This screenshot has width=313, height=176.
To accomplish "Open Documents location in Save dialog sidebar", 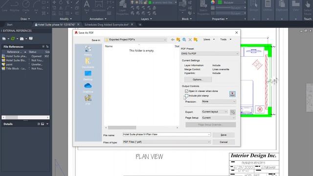I will [88, 63].
